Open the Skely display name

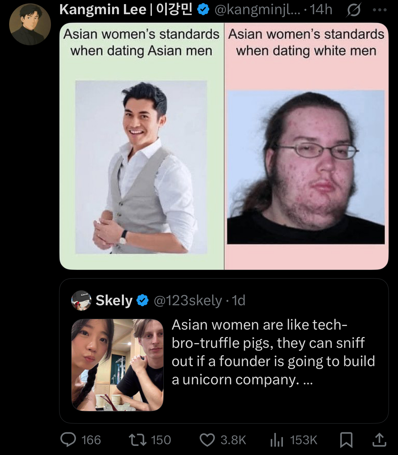point(114,300)
